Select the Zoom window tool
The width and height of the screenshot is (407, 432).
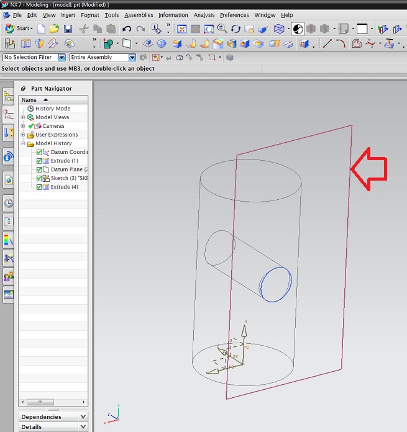coord(209,29)
